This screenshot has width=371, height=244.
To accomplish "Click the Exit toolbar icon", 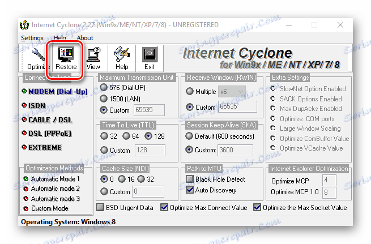I will (x=150, y=54).
